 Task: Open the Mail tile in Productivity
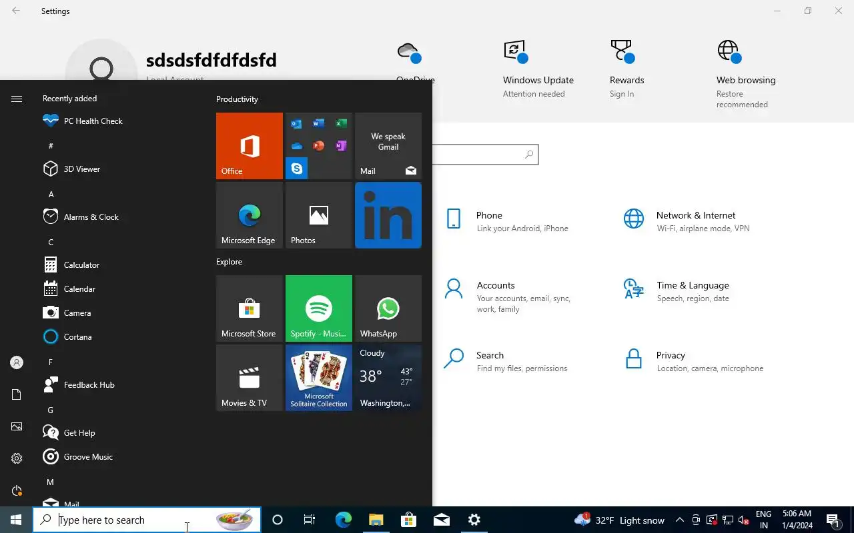(388, 146)
